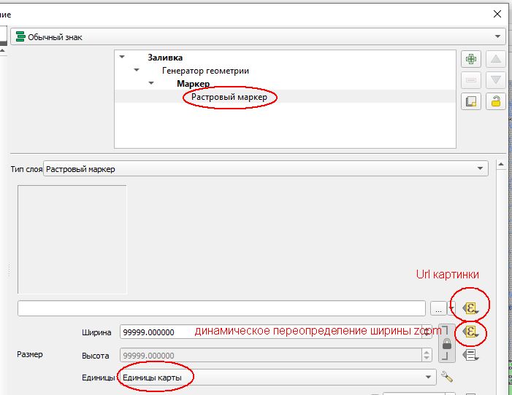This screenshot has height=395, width=512.
Task: Close the dialog window
Action: tap(497, 14)
